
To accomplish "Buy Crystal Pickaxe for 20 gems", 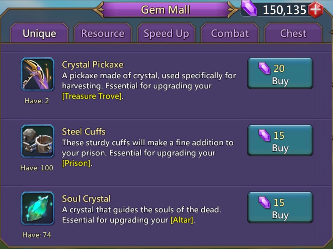I will (x=280, y=73).
